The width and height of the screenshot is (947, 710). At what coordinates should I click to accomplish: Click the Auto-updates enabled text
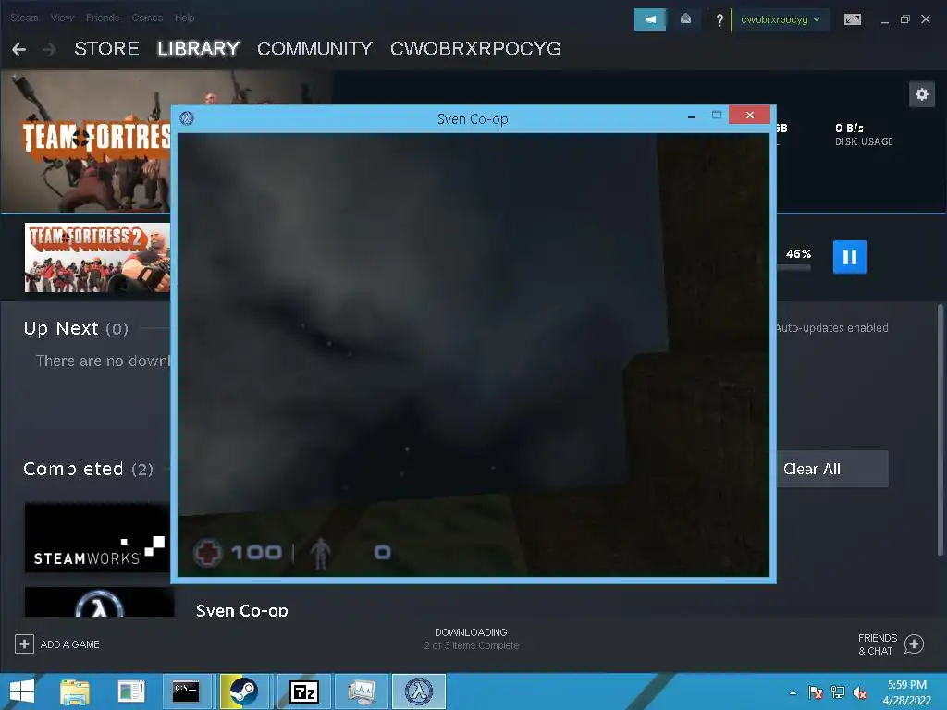point(831,327)
